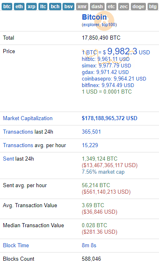Click the Sent last 24h link
Screen dimensions: 159x264
tap(9, 159)
